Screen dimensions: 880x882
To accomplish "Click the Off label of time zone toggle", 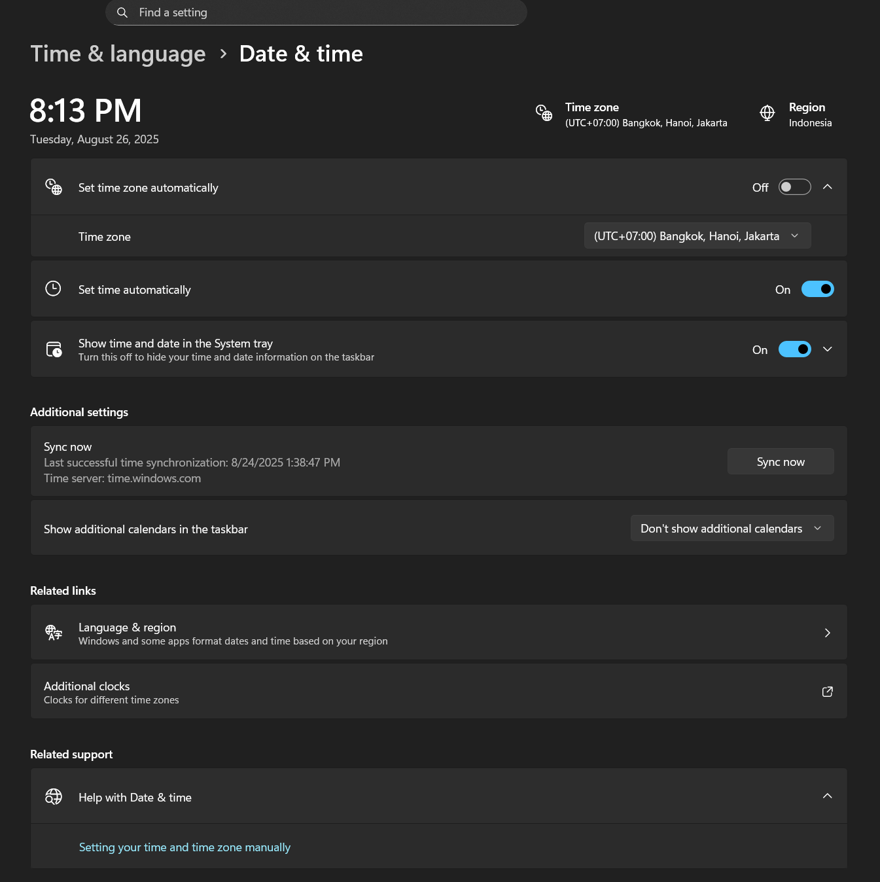I will (x=760, y=188).
